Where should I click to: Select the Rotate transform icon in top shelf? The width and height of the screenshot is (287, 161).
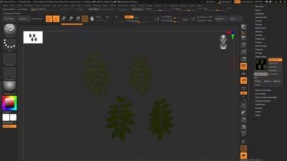click(x=78, y=19)
